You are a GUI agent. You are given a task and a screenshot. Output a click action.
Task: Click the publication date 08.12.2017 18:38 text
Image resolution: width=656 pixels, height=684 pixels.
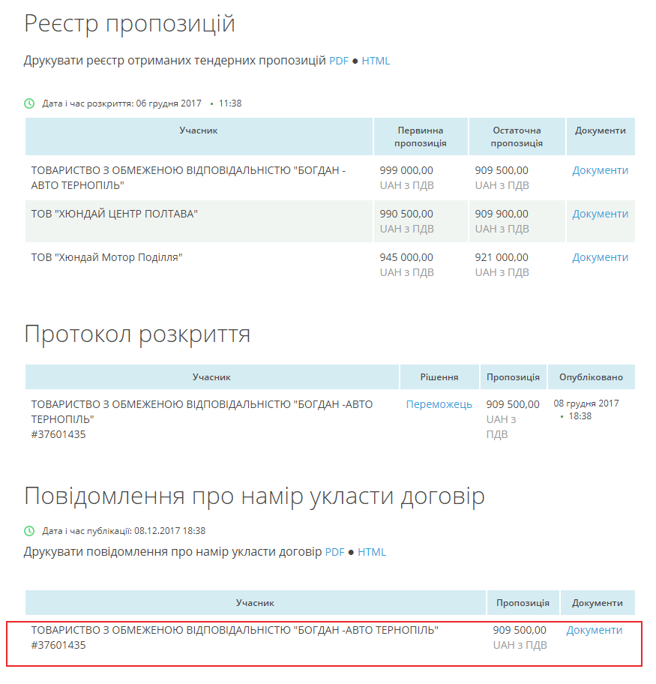(169, 531)
